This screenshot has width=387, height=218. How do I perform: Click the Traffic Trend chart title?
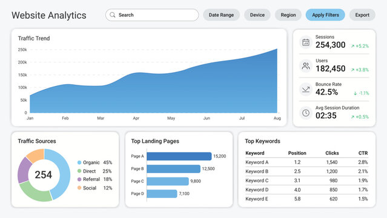[34, 38]
